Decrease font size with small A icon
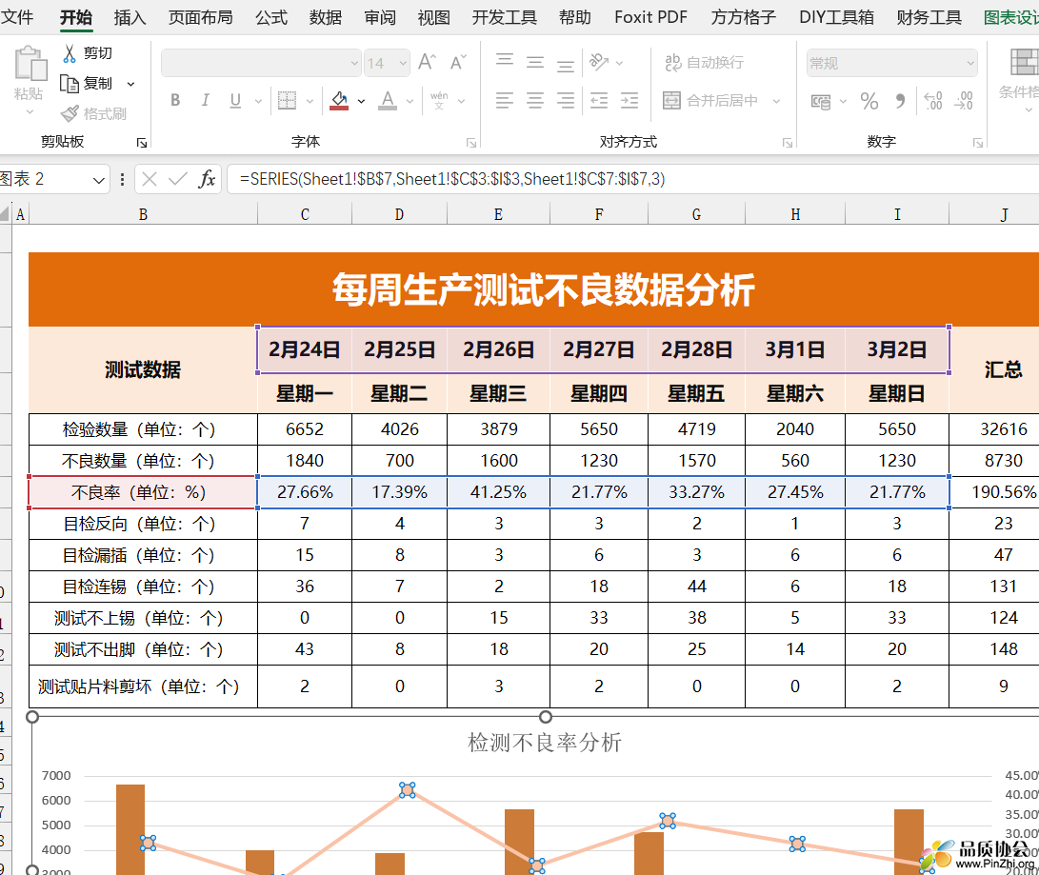Screen dimensions: 1039x875 click(x=458, y=63)
